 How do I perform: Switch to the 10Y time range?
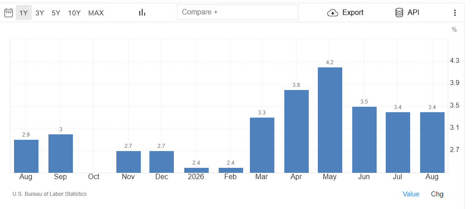tap(74, 13)
